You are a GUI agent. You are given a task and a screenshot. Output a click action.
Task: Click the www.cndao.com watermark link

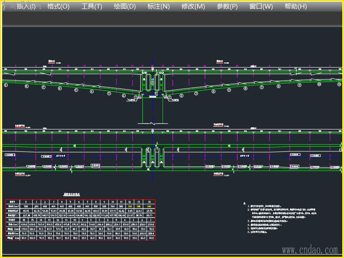310,250
